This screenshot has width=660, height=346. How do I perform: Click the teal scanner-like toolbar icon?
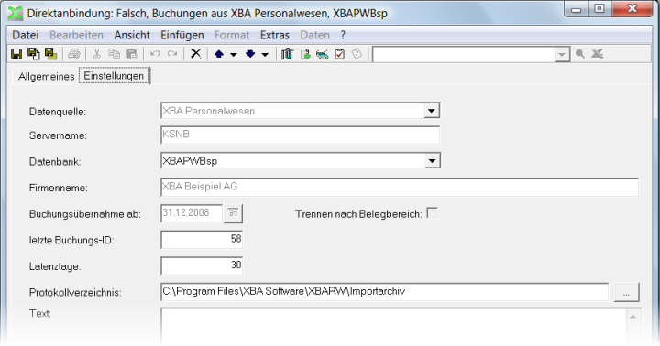tap(323, 54)
